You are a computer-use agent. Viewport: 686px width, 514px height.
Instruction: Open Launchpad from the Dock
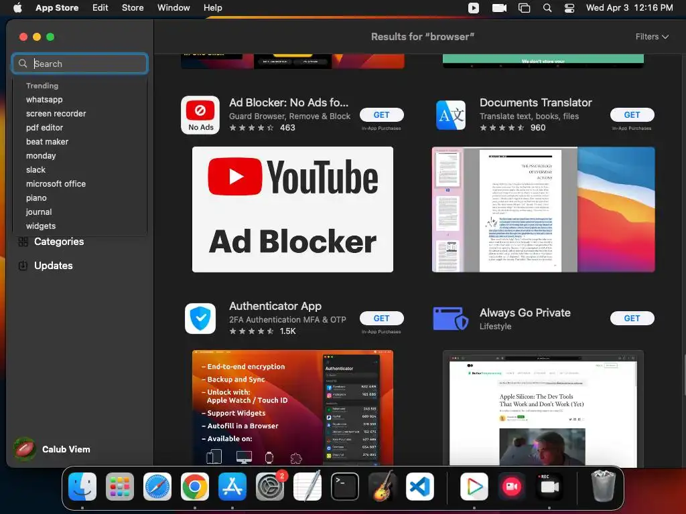point(120,487)
